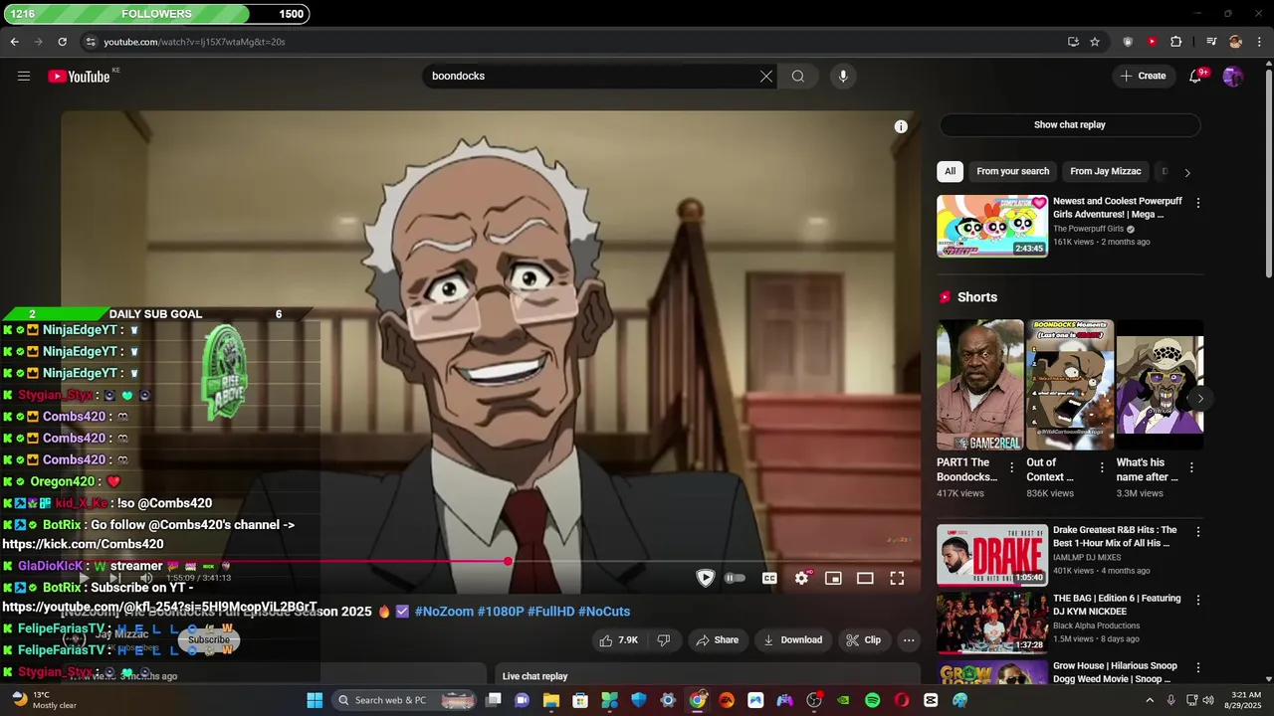Click the Download button
The width and height of the screenshot is (1274, 716).
pos(792,640)
